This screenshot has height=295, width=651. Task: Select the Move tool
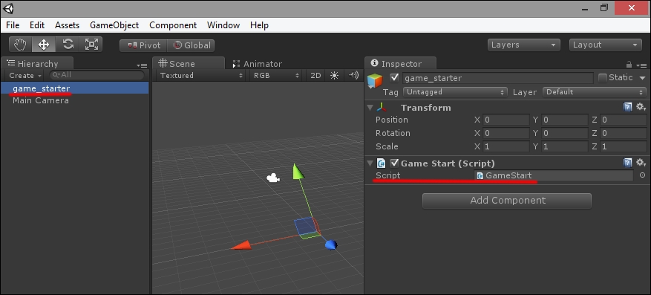tap(44, 45)
